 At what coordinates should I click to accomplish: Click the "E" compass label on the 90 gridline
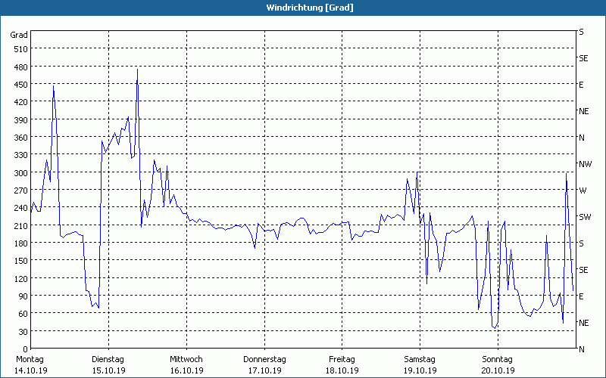point(581,296)
